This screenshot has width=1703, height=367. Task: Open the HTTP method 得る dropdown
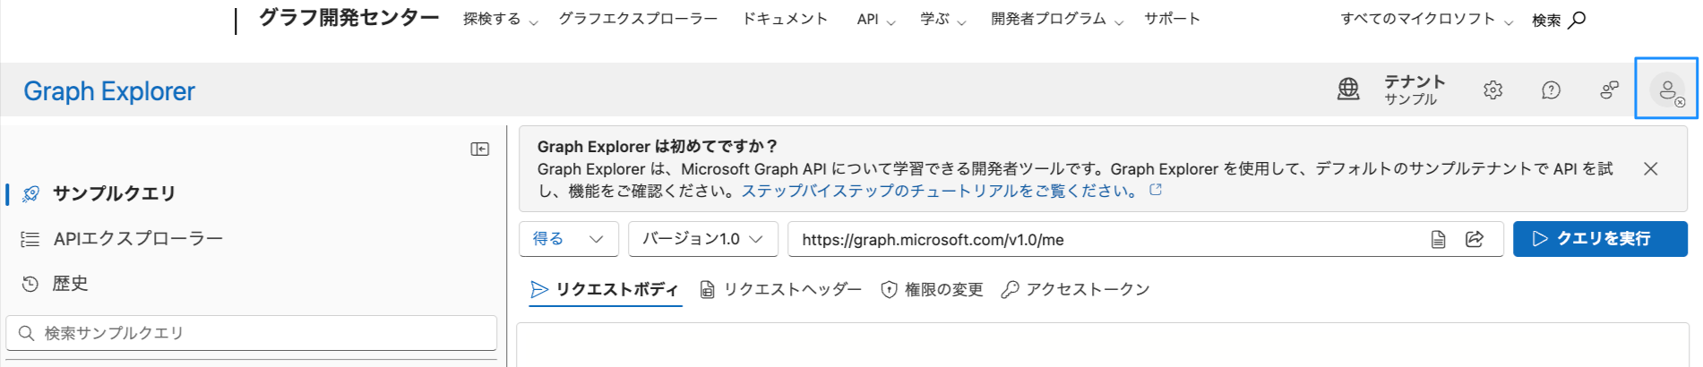pos(568,239)
